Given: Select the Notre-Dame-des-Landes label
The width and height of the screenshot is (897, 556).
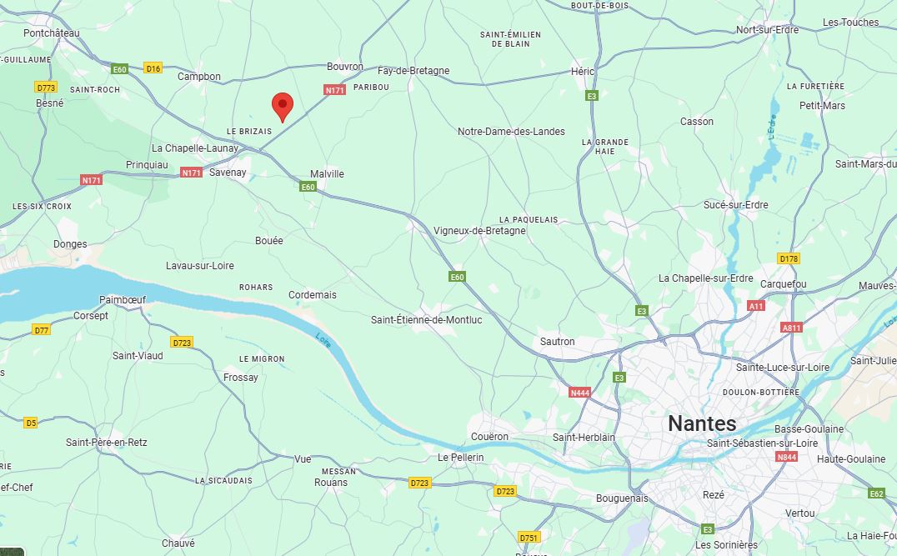Looking at the screenshot, I should 511,131.
